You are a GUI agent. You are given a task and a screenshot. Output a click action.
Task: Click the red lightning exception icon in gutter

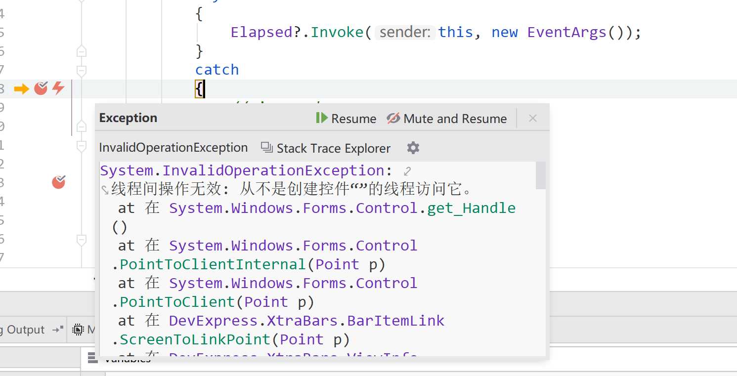click(58, 88)
